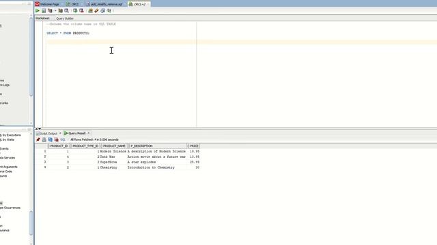This screenshot has width=437, height=245.
Task: Select the Worksheet sub-tab
Action: pyautogui.click(x=42, y=18)
